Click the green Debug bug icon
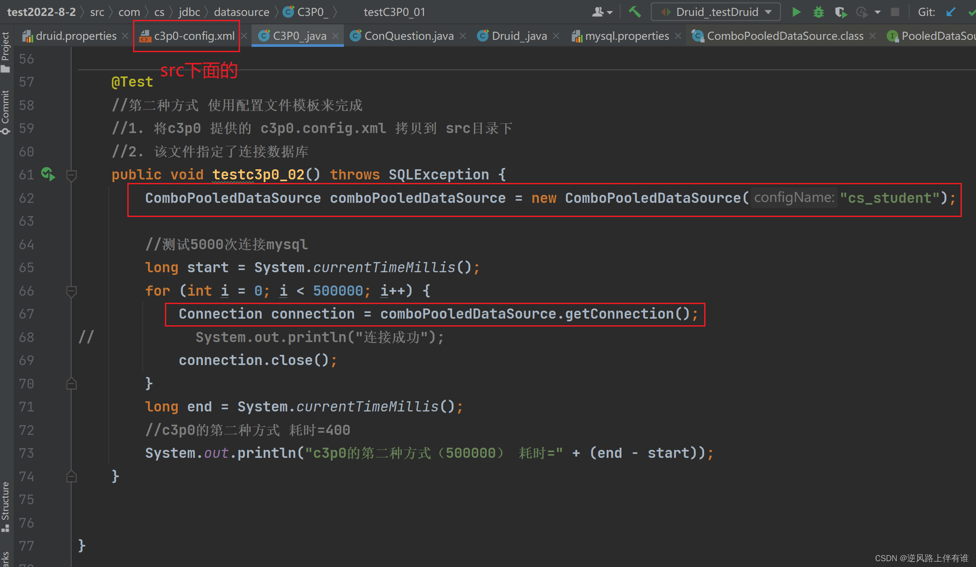Image resolution: width=976 pixels, height=567 pixels. pyautogui.click(x=818, y=12)
